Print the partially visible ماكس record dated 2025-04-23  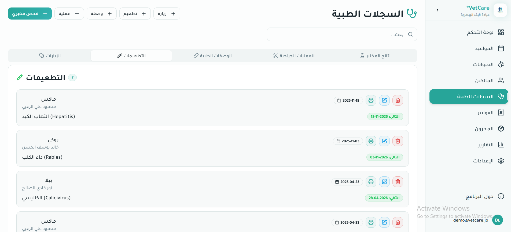click(371, 222)
